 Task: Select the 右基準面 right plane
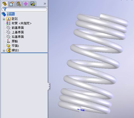[x=18, y=37]
